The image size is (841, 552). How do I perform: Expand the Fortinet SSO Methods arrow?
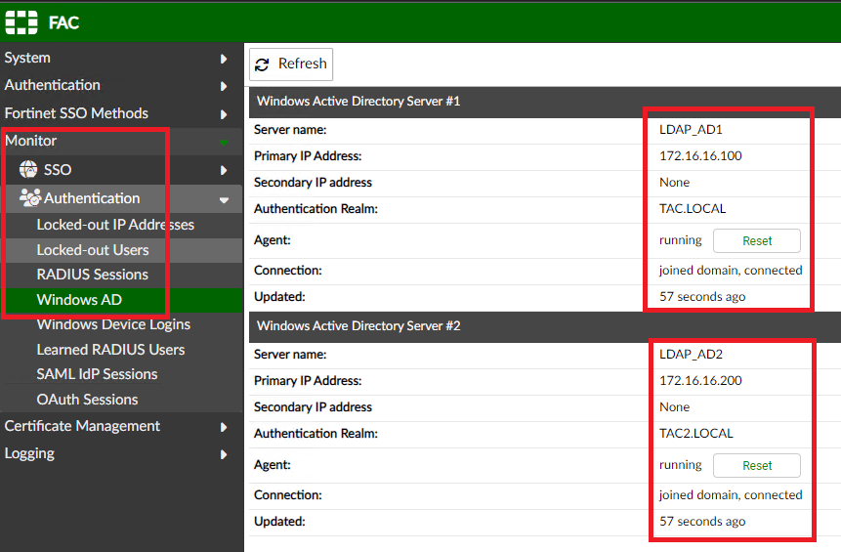pos(224,114)
